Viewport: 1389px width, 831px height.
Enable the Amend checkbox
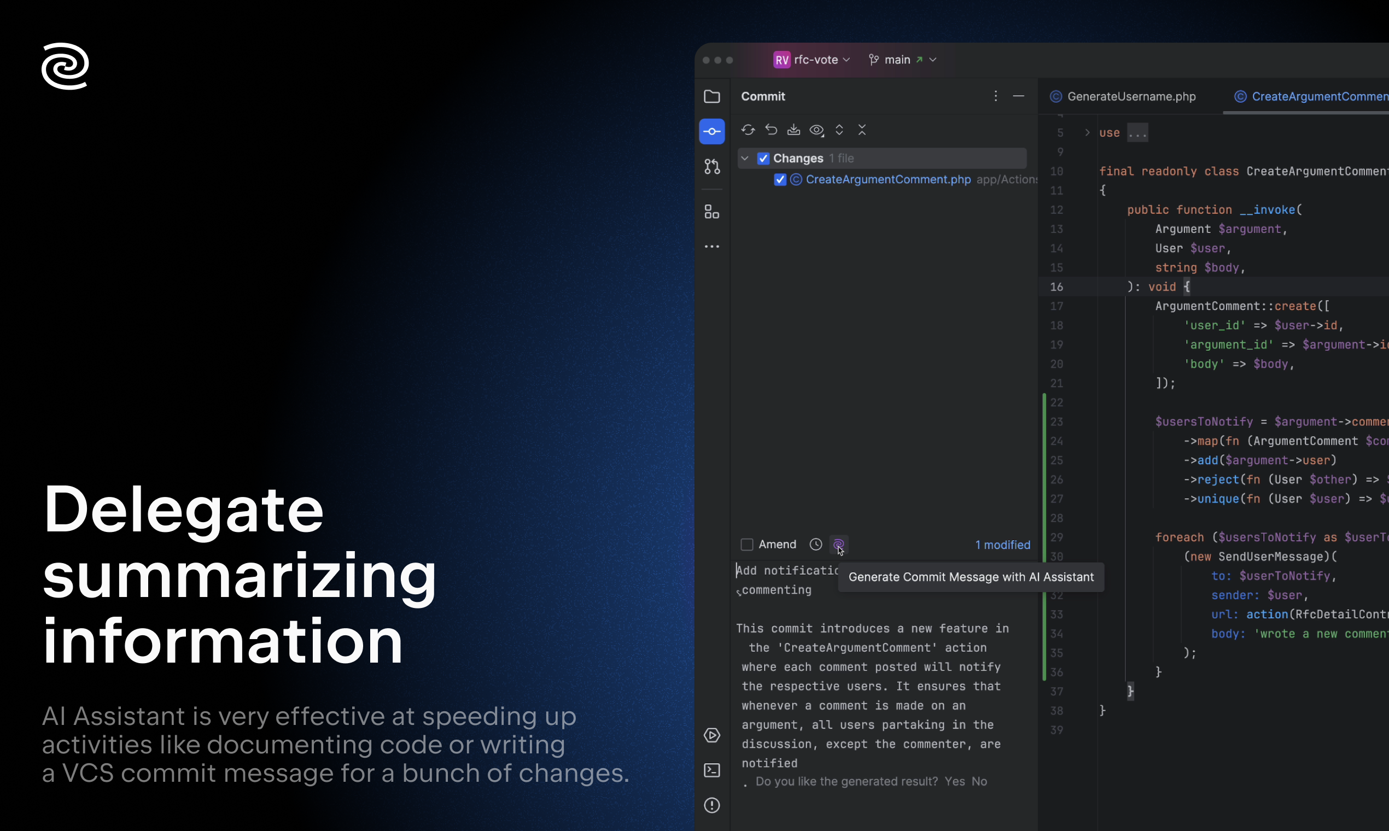point(746,545)
